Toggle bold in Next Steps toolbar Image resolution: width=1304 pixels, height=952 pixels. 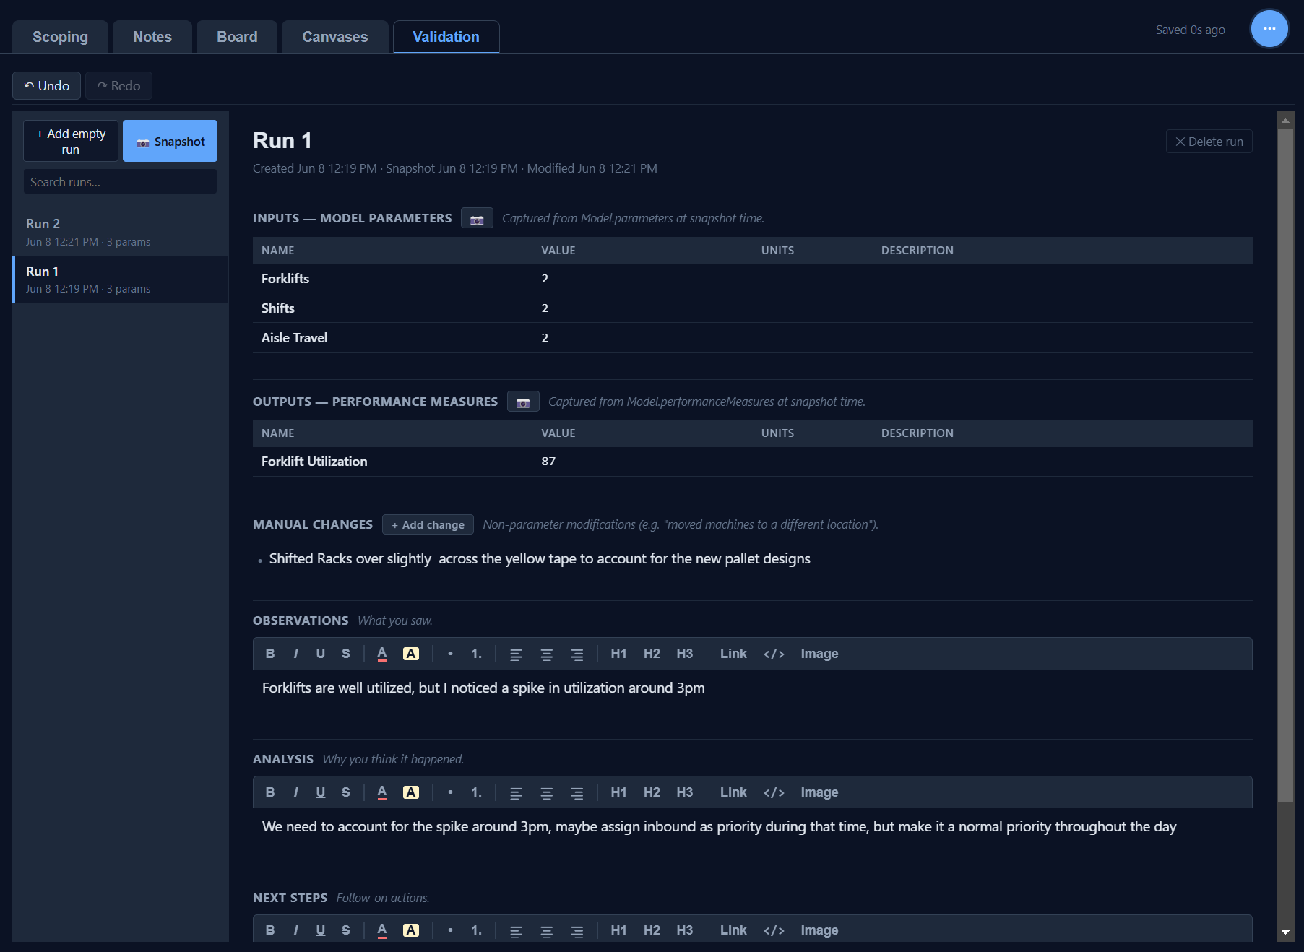[x=270, y=930]
